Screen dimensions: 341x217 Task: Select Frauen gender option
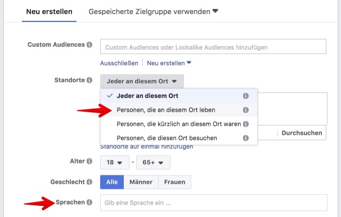174,182
